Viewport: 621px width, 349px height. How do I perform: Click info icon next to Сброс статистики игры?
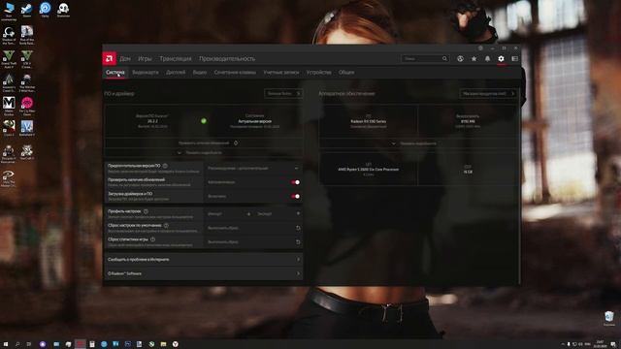(153, 239)
